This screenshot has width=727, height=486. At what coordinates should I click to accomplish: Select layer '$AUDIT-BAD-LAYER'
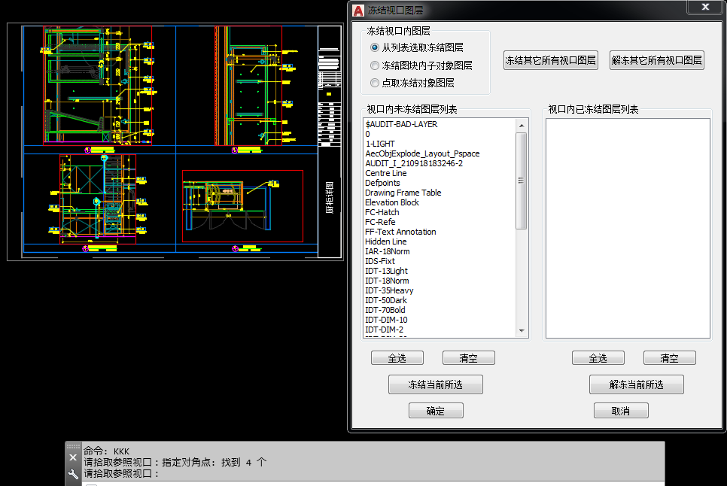tap(440, 124)
